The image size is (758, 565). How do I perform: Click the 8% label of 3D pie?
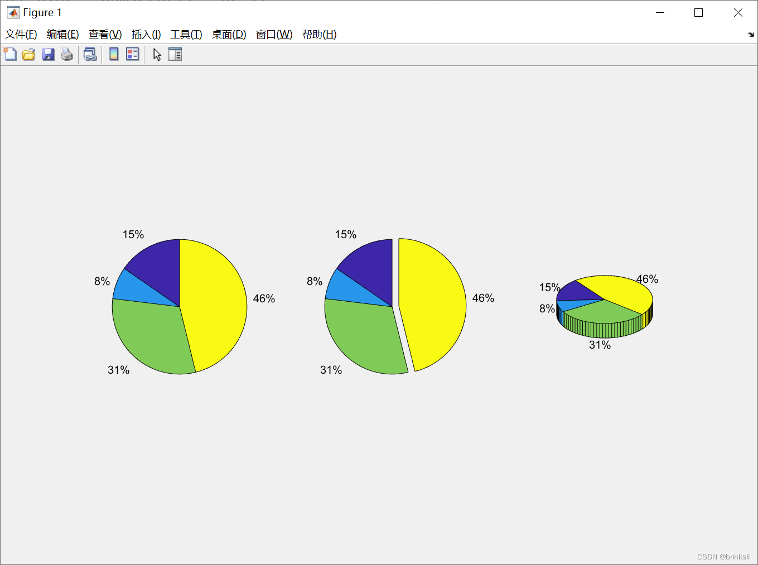547,308
